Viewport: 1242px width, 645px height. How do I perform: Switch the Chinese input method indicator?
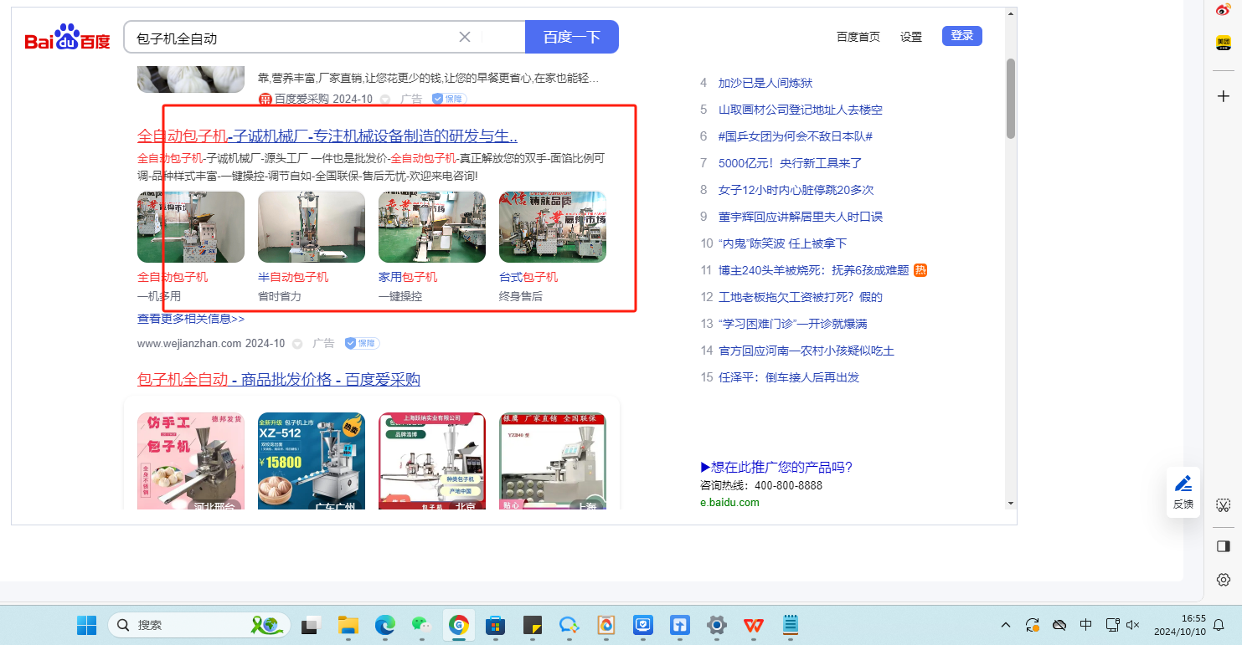[x=1086, y=625]
